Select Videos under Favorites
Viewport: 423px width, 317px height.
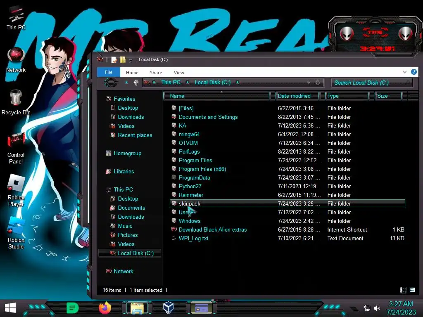[126, 126]
